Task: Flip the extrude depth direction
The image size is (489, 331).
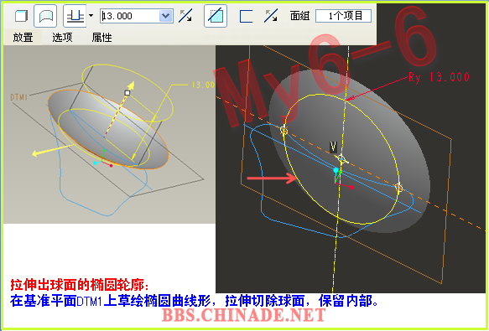Action: point(185,16)
